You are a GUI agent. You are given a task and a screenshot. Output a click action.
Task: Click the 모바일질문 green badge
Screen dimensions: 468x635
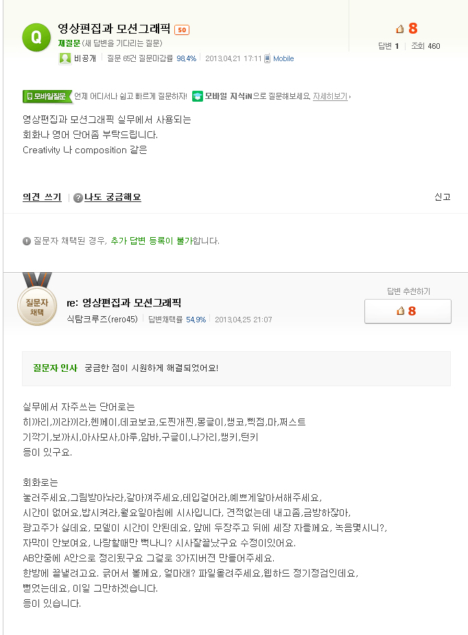[47, 96]
